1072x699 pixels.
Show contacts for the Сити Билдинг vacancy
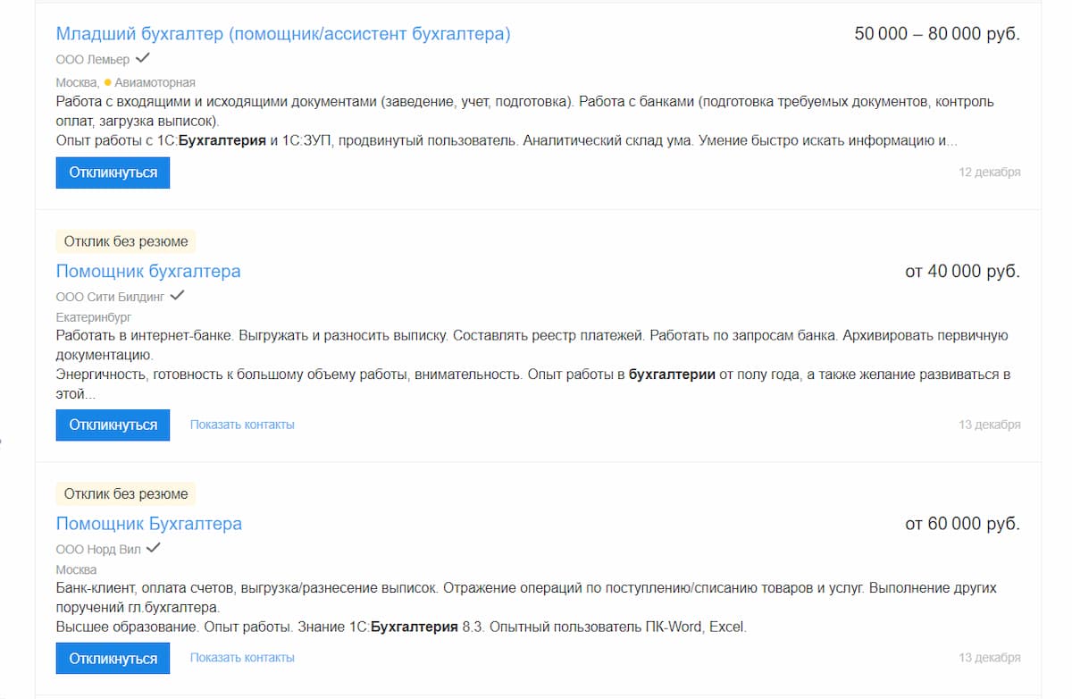241,425
